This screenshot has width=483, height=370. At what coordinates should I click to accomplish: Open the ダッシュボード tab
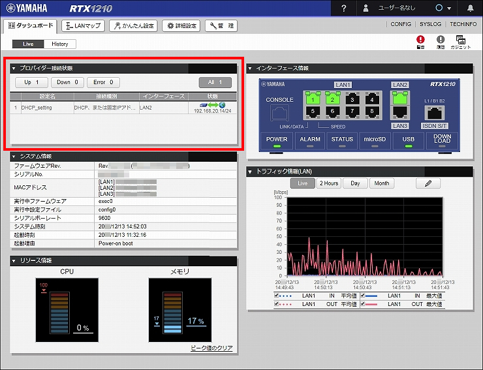tap(31, 26)
